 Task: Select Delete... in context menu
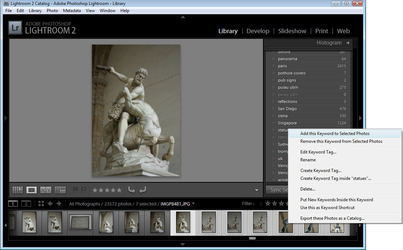tap(345, 189)
